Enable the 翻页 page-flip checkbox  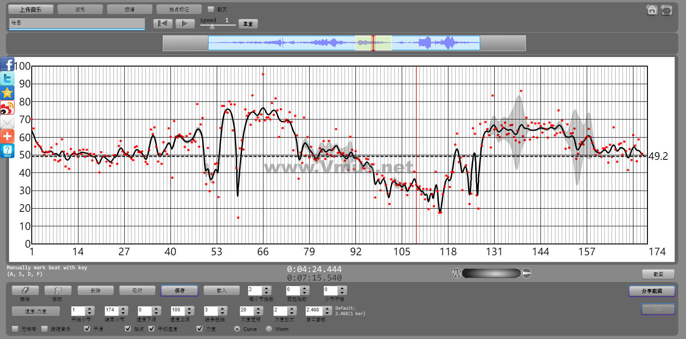click(210, 9)
